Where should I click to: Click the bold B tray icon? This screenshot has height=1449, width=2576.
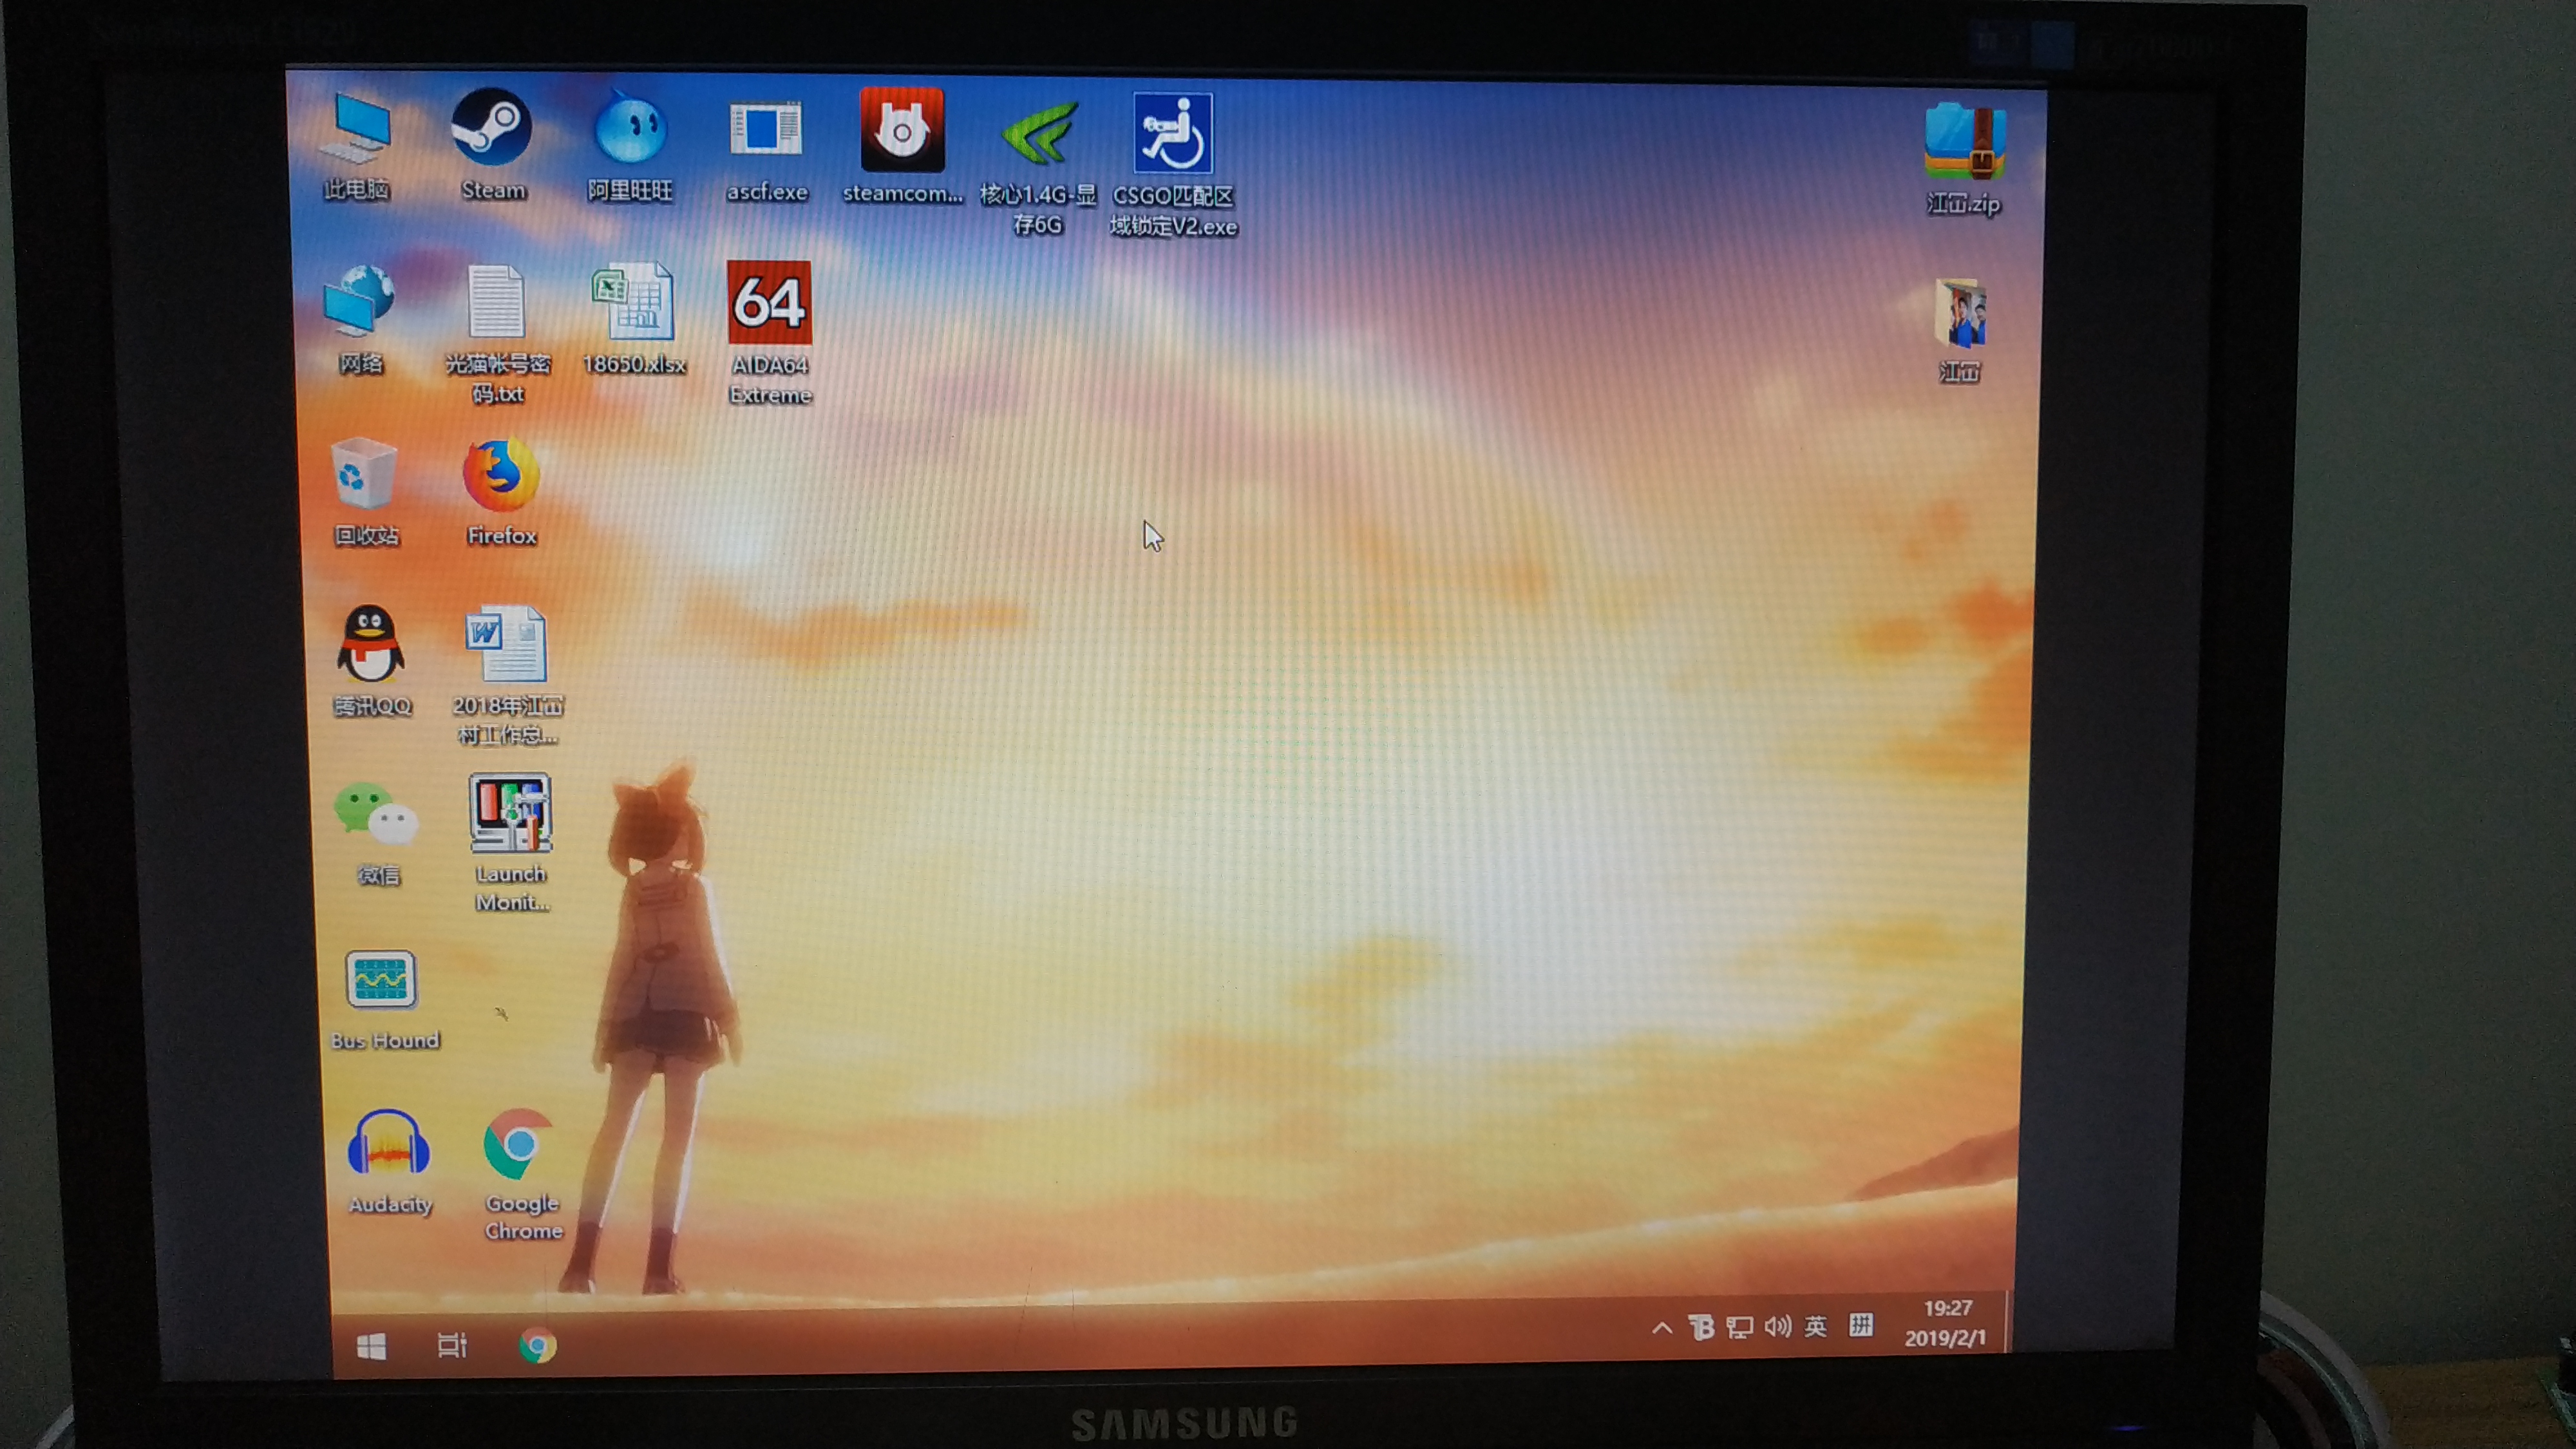1701,1328
